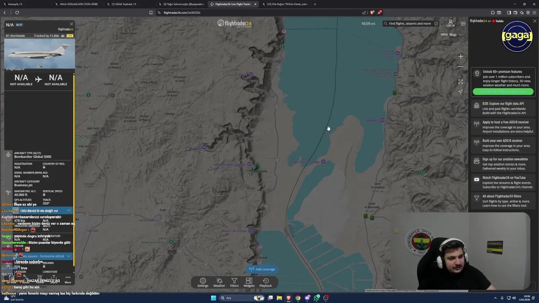Screen dimensions: 539x303
Task: Zoom in the map with plus
Action: tap(461, 56)
